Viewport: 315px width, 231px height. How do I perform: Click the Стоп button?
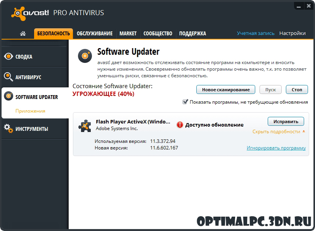(297, 90)
